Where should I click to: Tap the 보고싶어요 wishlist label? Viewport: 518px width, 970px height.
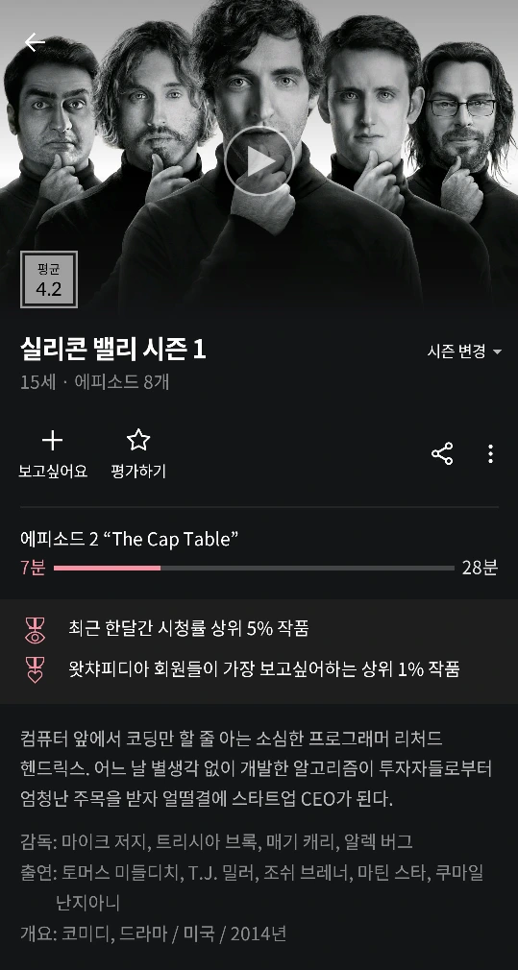(x=53, y=471)
